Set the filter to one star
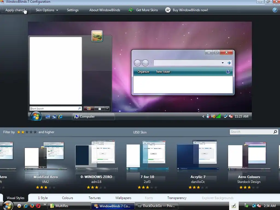Viewport: 280px width, 210px height. click(19, 132)
